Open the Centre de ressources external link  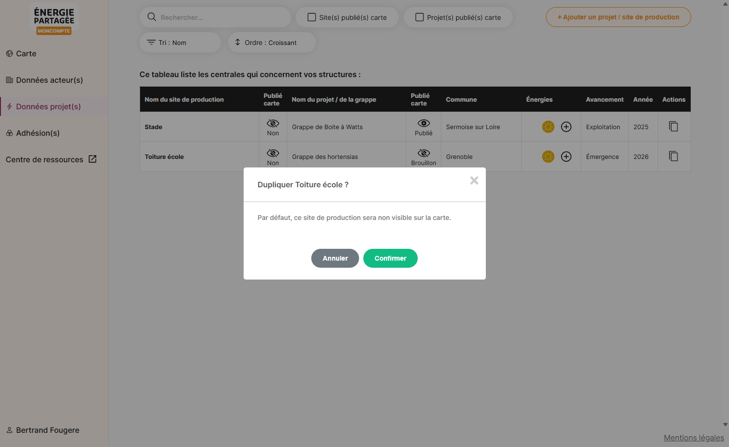coord(51,159)
